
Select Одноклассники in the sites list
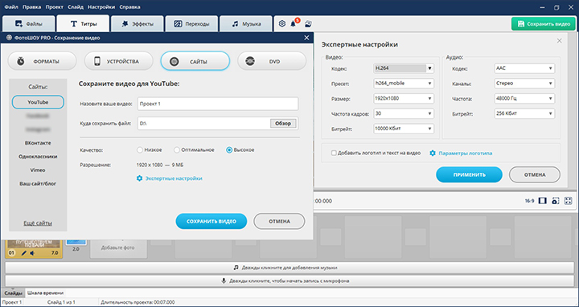[38, 157]
